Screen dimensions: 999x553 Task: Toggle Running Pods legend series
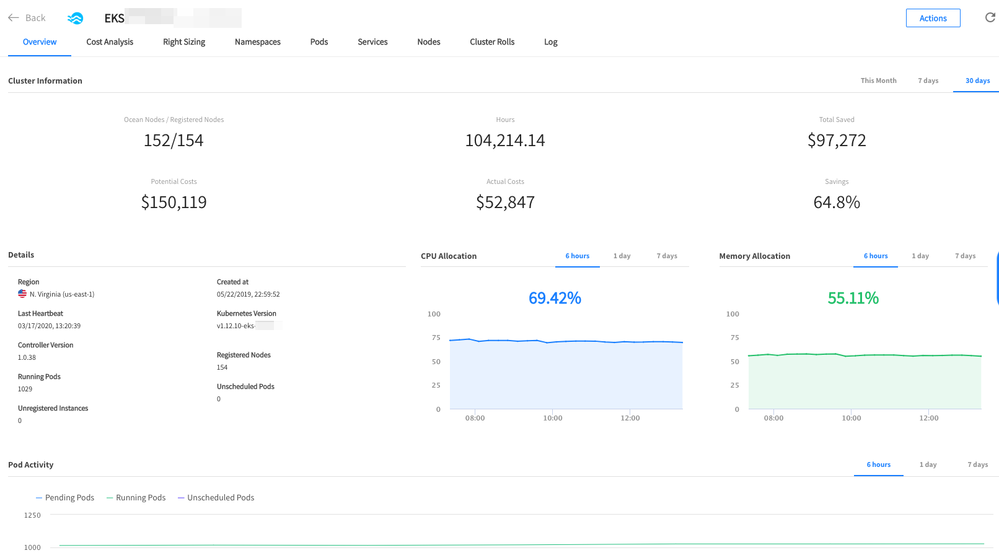136,497
